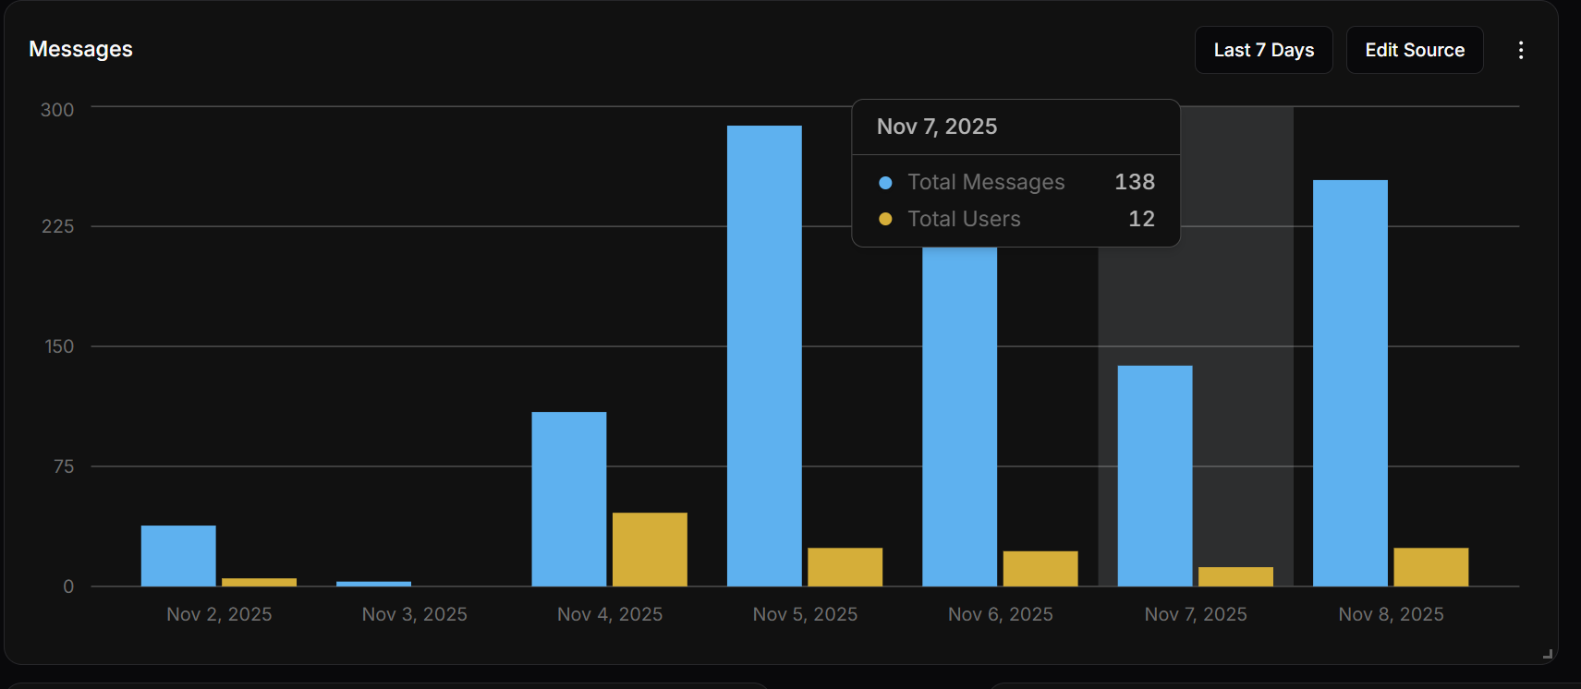Click the yellow users bar for Nov 5

[x=845, y=567]
